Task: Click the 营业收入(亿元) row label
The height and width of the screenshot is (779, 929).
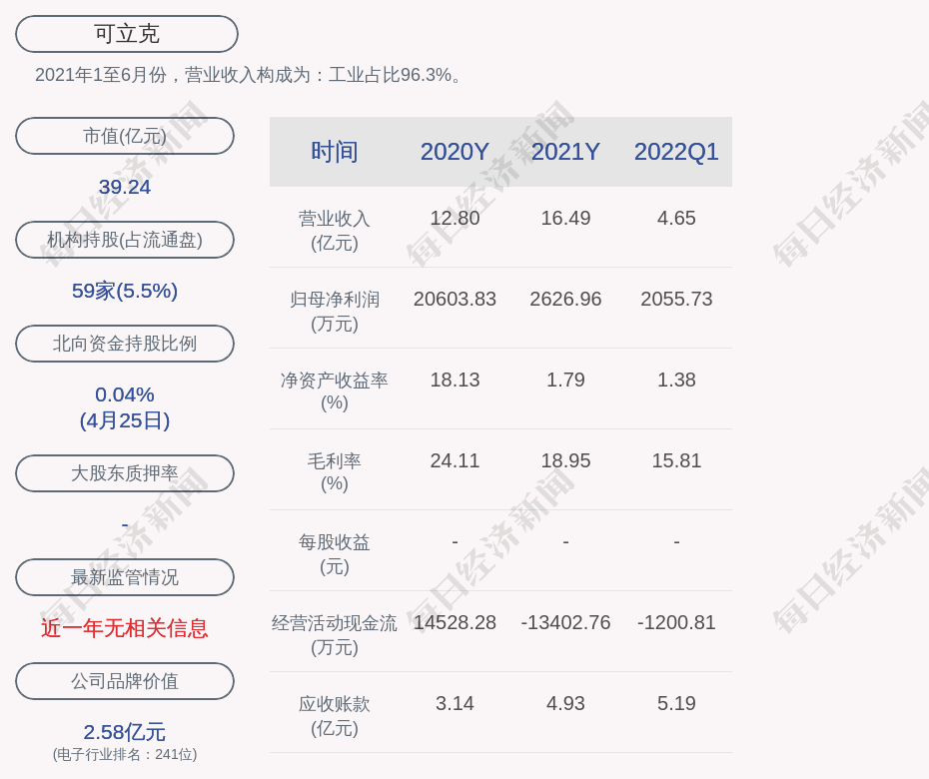Action: tap(335, 231)
